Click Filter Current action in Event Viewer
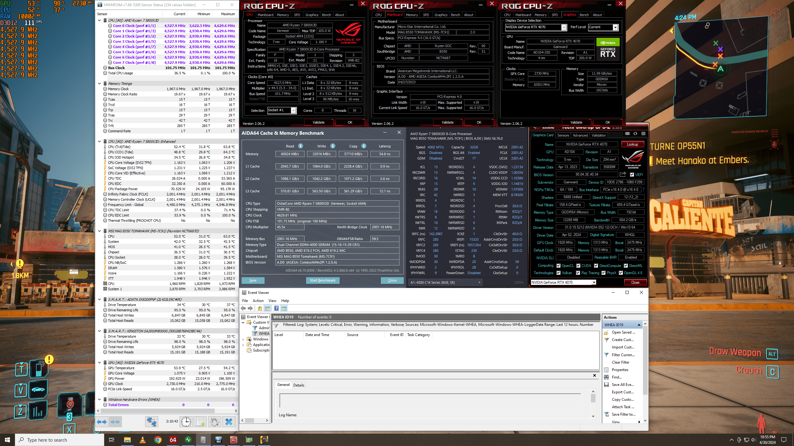Screen dimensions: 794x446 tap(623, 355)
